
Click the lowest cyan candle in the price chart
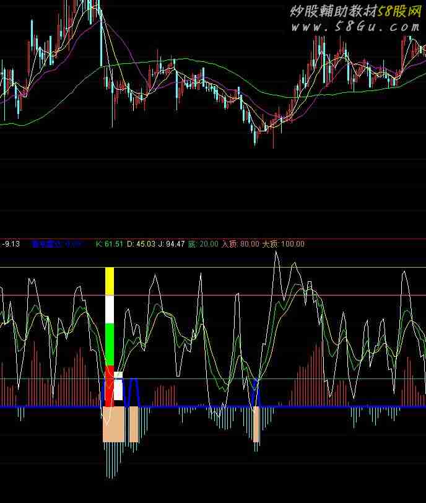click(x=255, y=138)
